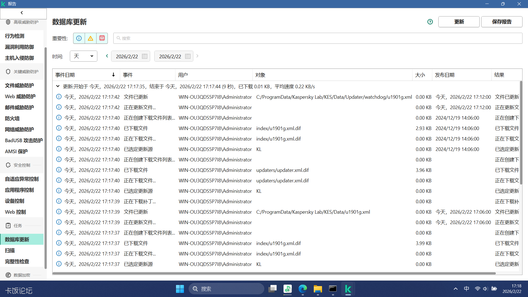The image size is (528, 297).
Task: Click the 更新 refresh button
Action: [x=459, y=22]
